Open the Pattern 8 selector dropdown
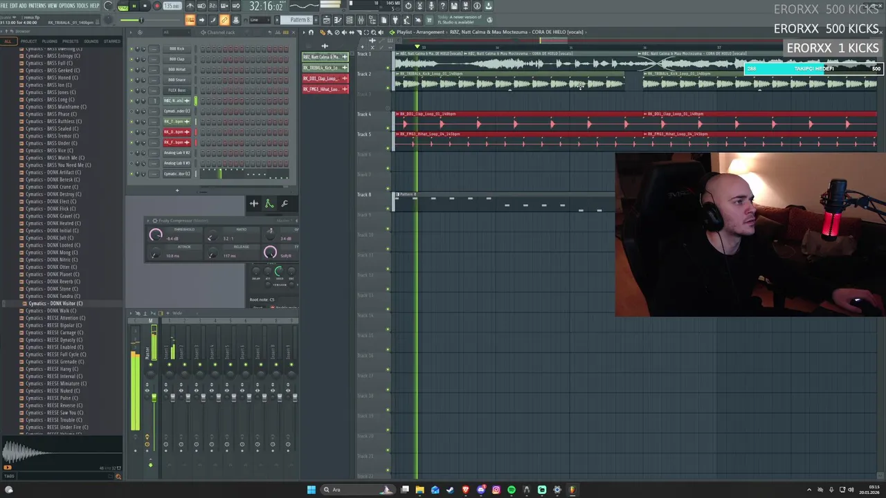This screenshot has width=886, height=498. [x=296, y=20]
